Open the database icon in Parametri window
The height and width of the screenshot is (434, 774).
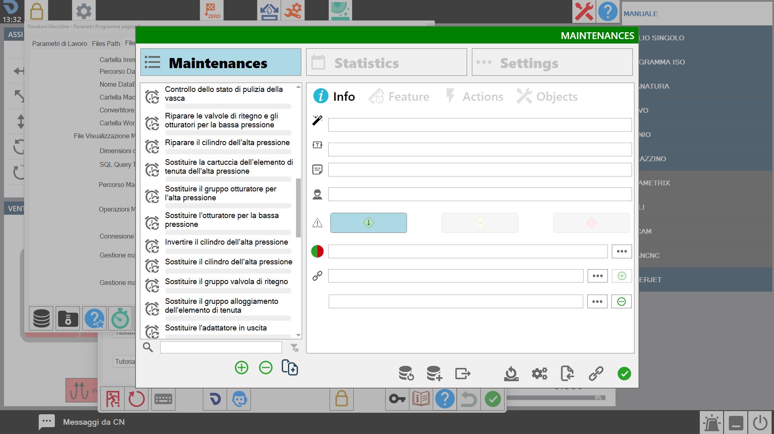pos(41,318)
